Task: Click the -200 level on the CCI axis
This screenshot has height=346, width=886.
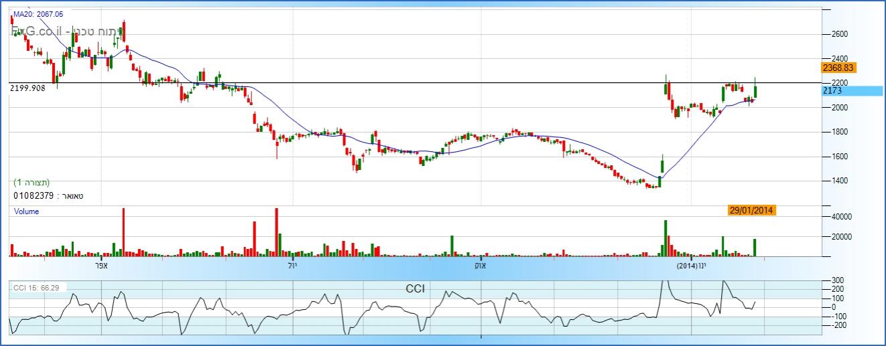Action: (838, 325)
